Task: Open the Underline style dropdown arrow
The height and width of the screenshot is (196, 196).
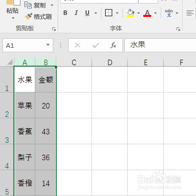Action: click(x=96, y=13)
